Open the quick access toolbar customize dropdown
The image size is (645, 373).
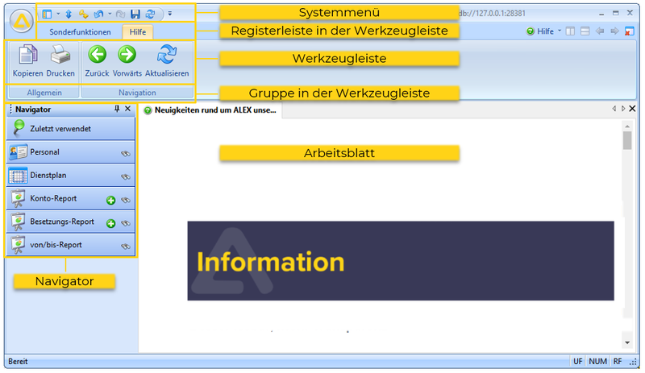[170, 14]
